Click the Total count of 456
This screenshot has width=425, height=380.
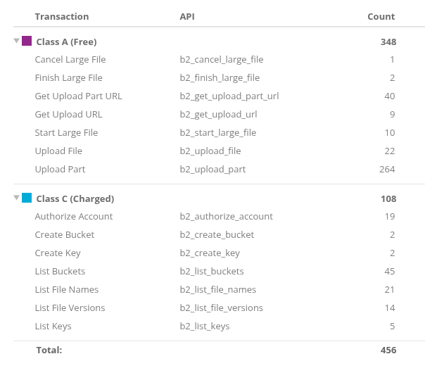click(388, 350)
